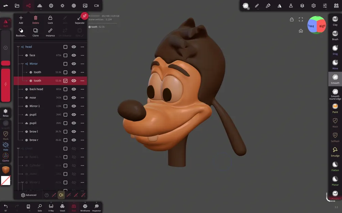
Task: Open the Scene tree menu
Action: pos(28,6)
